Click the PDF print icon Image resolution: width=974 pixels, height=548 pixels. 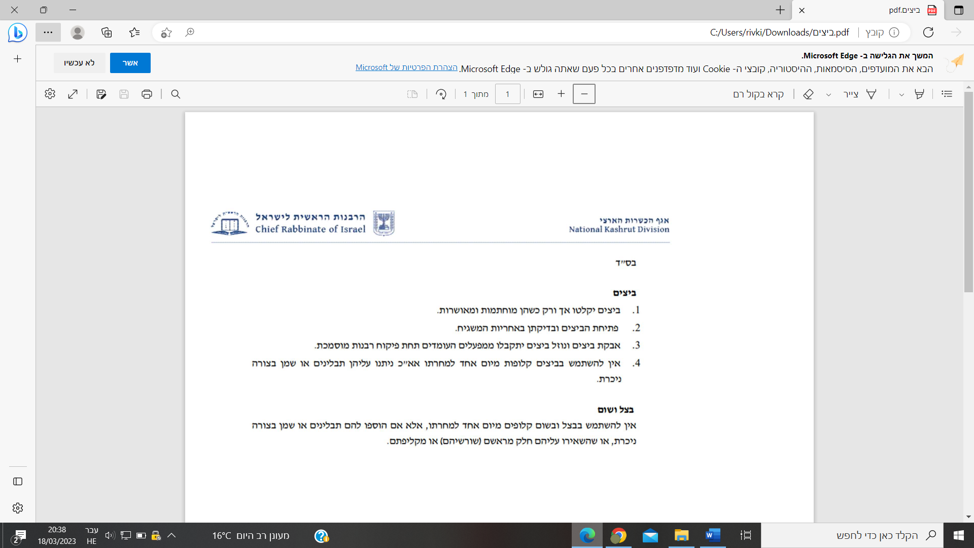click(147, 94)
